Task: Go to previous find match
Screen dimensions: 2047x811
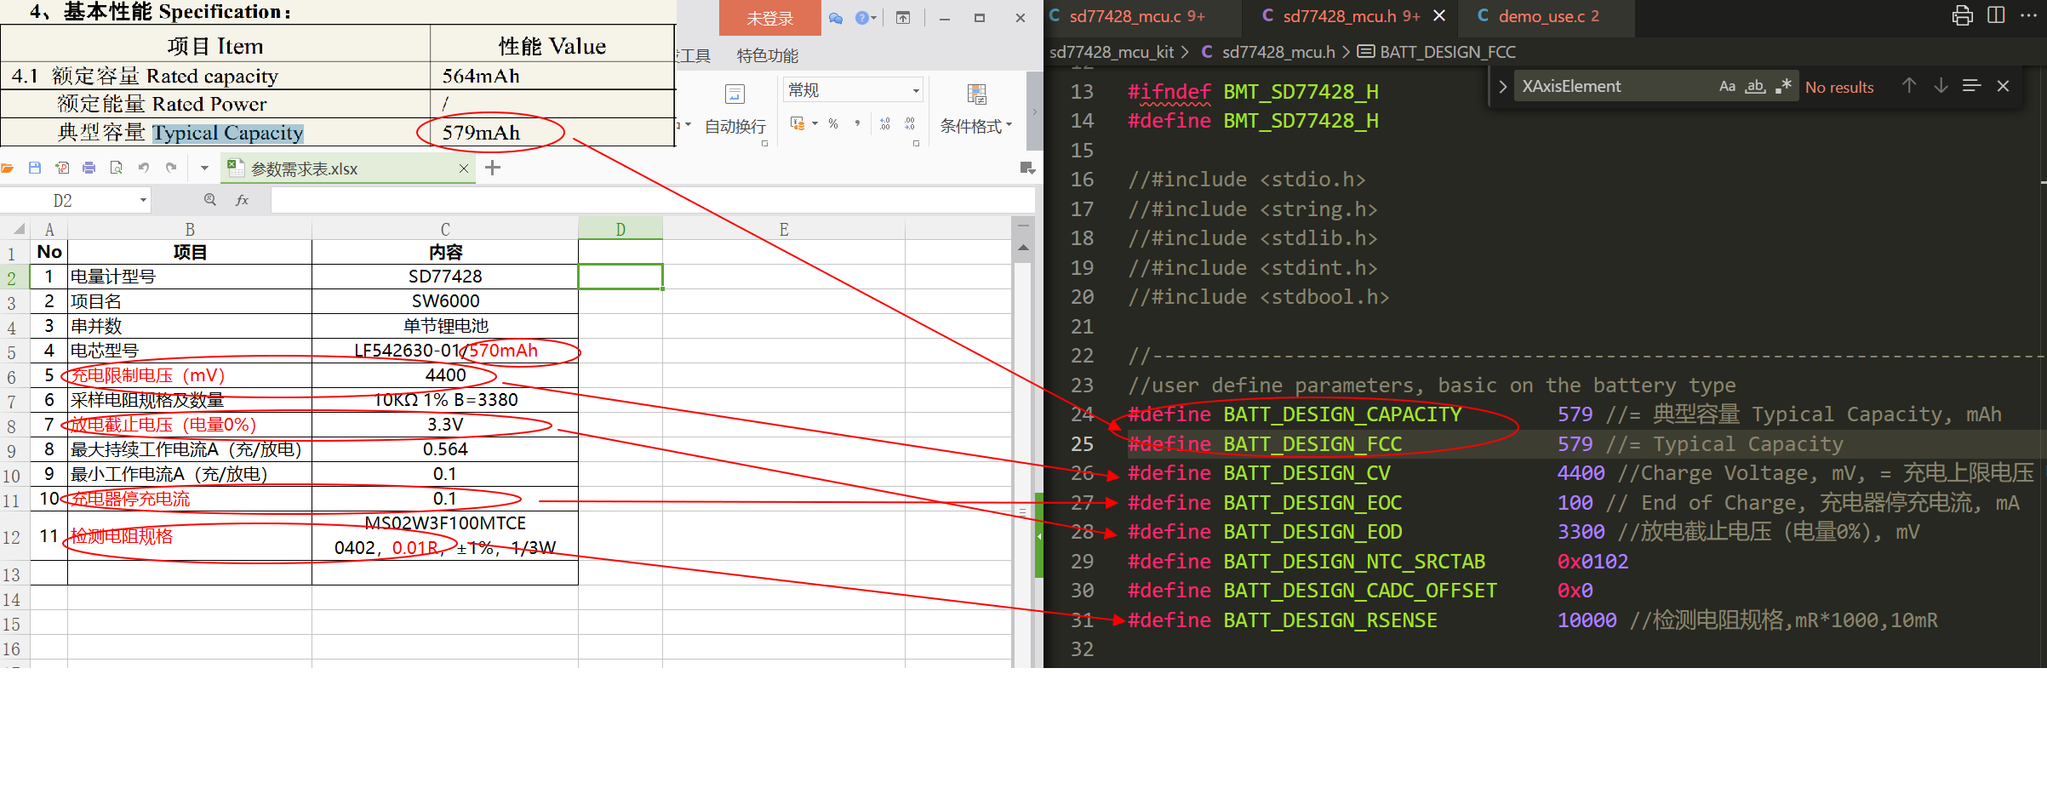Action: pyautogui.click(x=1909, y=86)
